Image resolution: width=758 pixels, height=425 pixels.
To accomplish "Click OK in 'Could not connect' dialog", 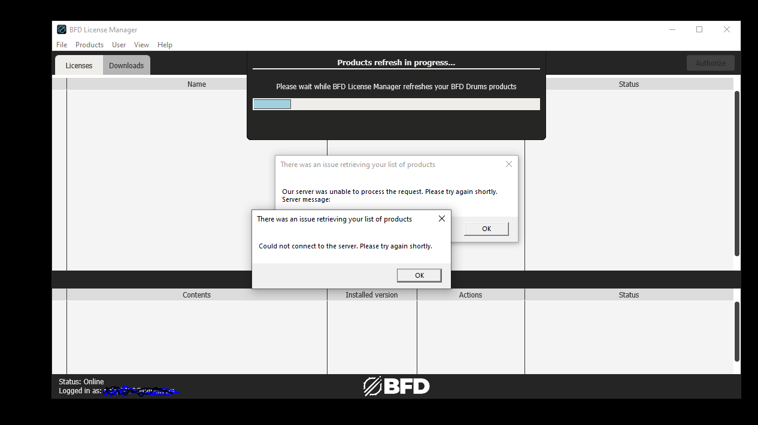I will pyautogui.click(x=419, y=275).
